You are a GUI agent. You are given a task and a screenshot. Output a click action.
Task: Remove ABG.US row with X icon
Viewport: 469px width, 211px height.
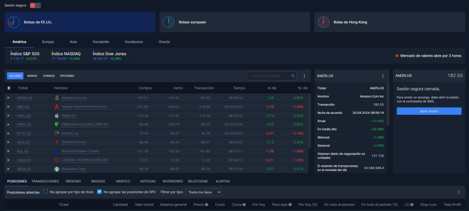8,107
